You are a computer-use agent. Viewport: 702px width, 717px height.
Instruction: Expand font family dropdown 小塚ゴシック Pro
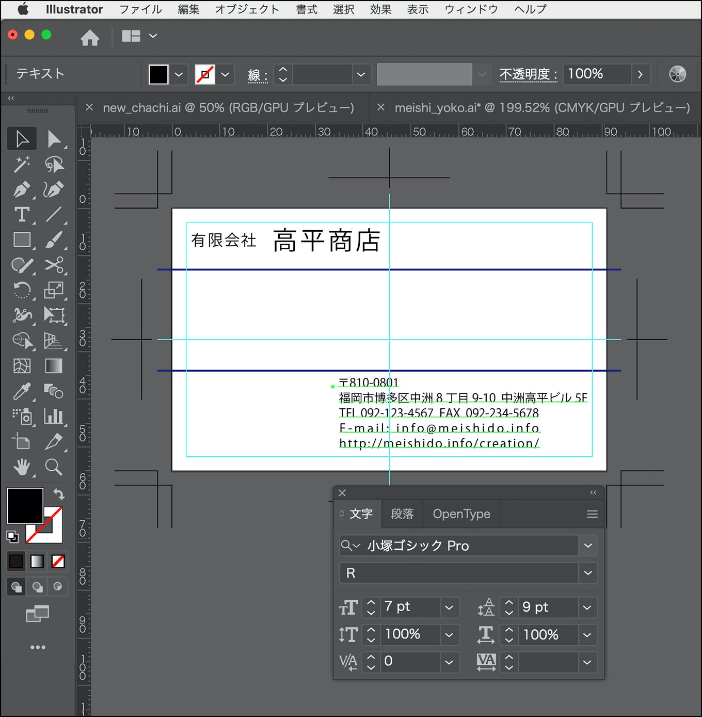[588, 546]
